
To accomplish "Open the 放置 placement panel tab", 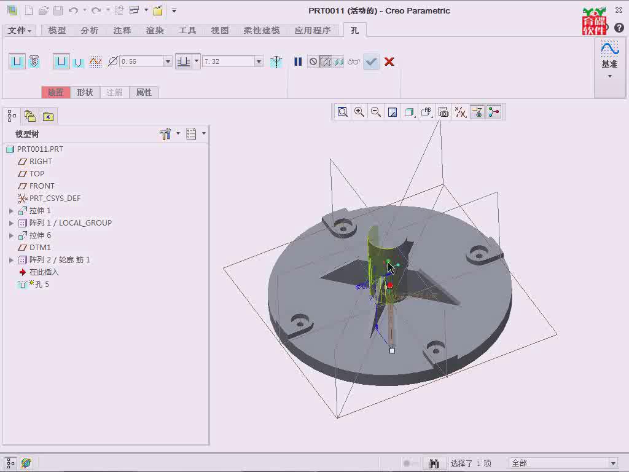I will point(56,92).
